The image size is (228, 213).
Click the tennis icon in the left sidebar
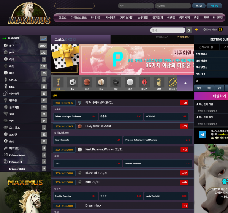[x=6, y=80]
